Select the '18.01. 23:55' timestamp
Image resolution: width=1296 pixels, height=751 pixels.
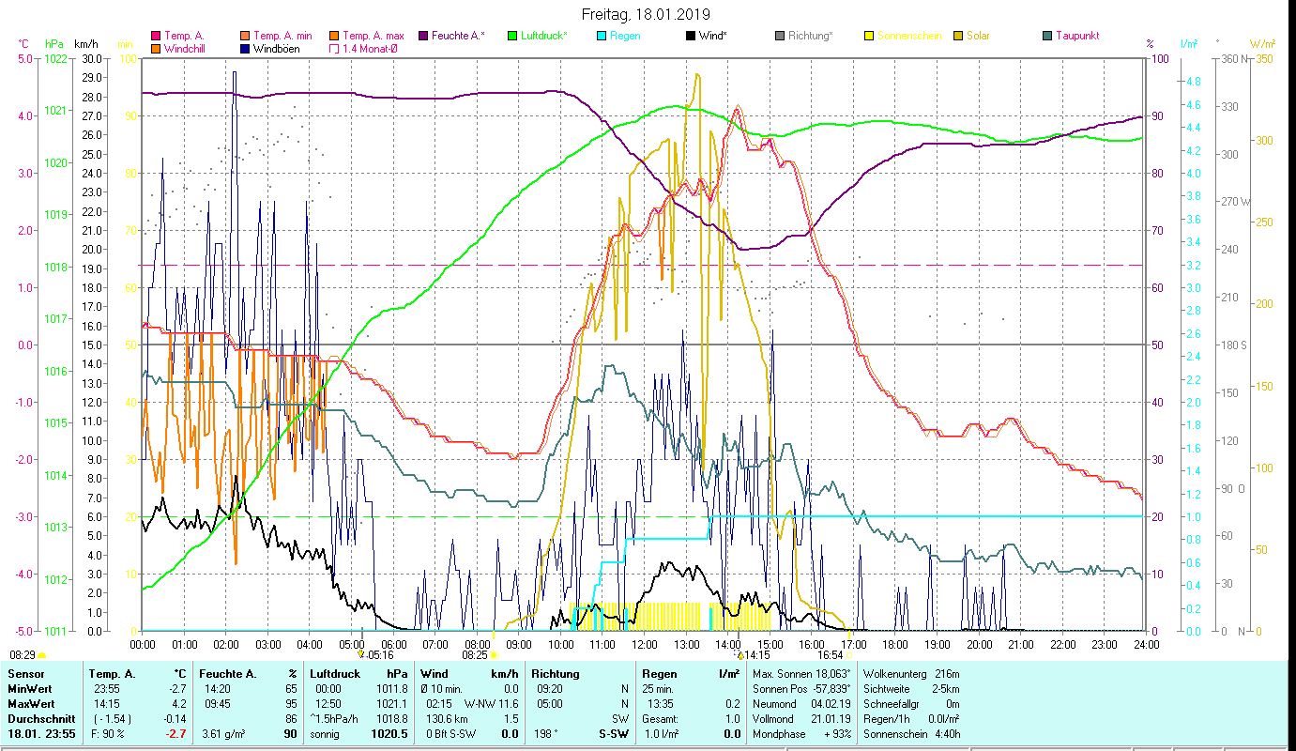42,734
